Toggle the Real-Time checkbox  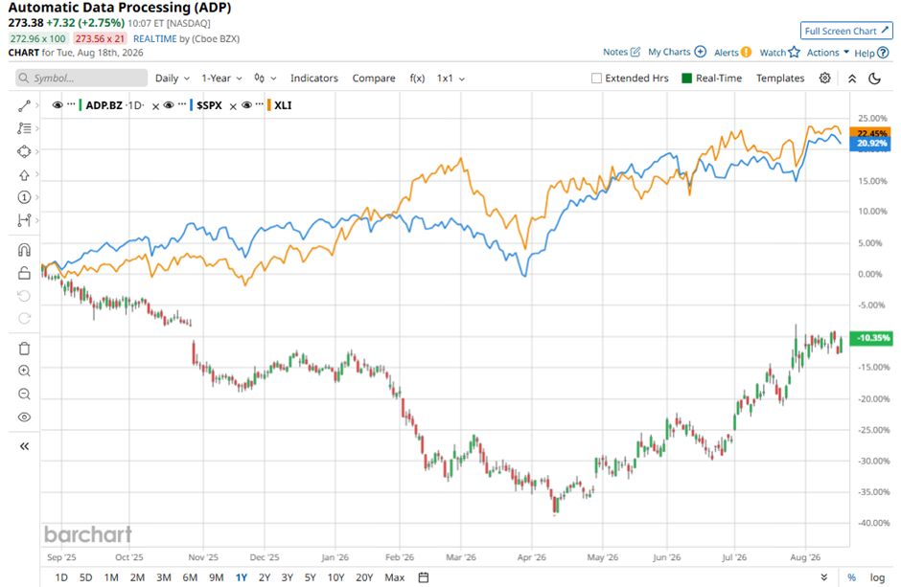coord(686,78)
